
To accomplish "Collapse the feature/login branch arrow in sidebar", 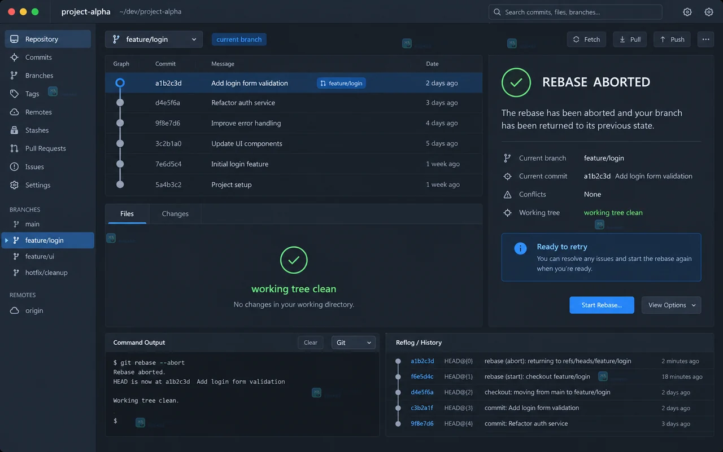I will [7, 240].
